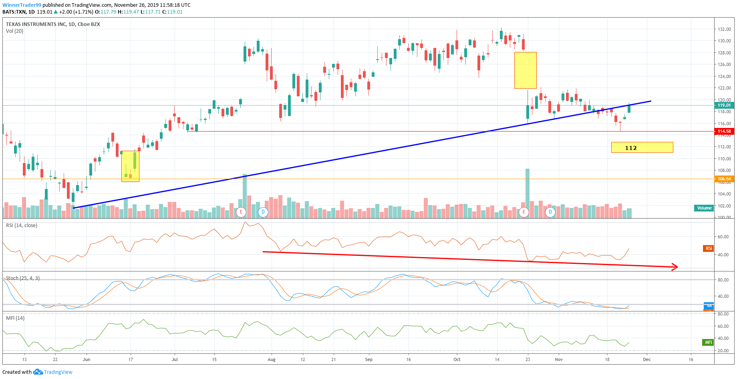Open the TradingView link in the footer

pos(58,372)
